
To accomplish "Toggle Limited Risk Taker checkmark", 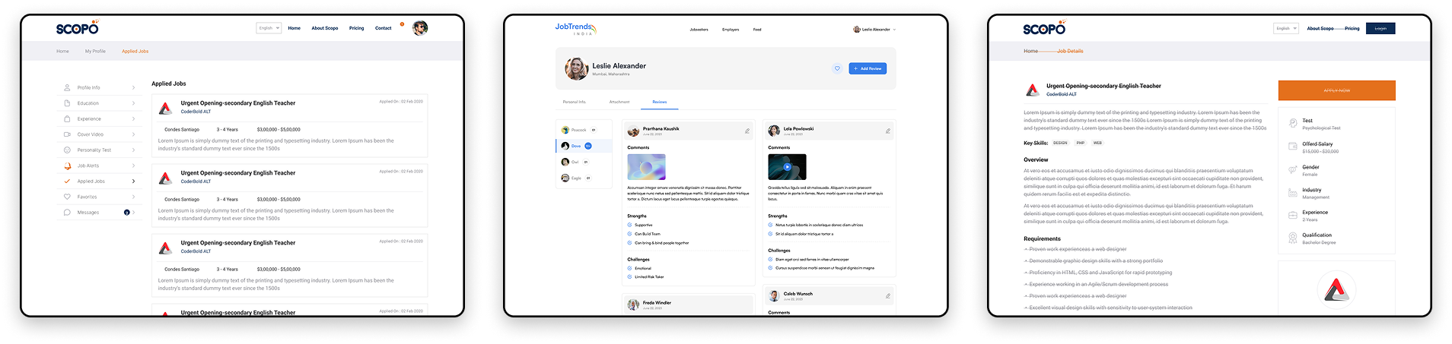I will [629, 276].
